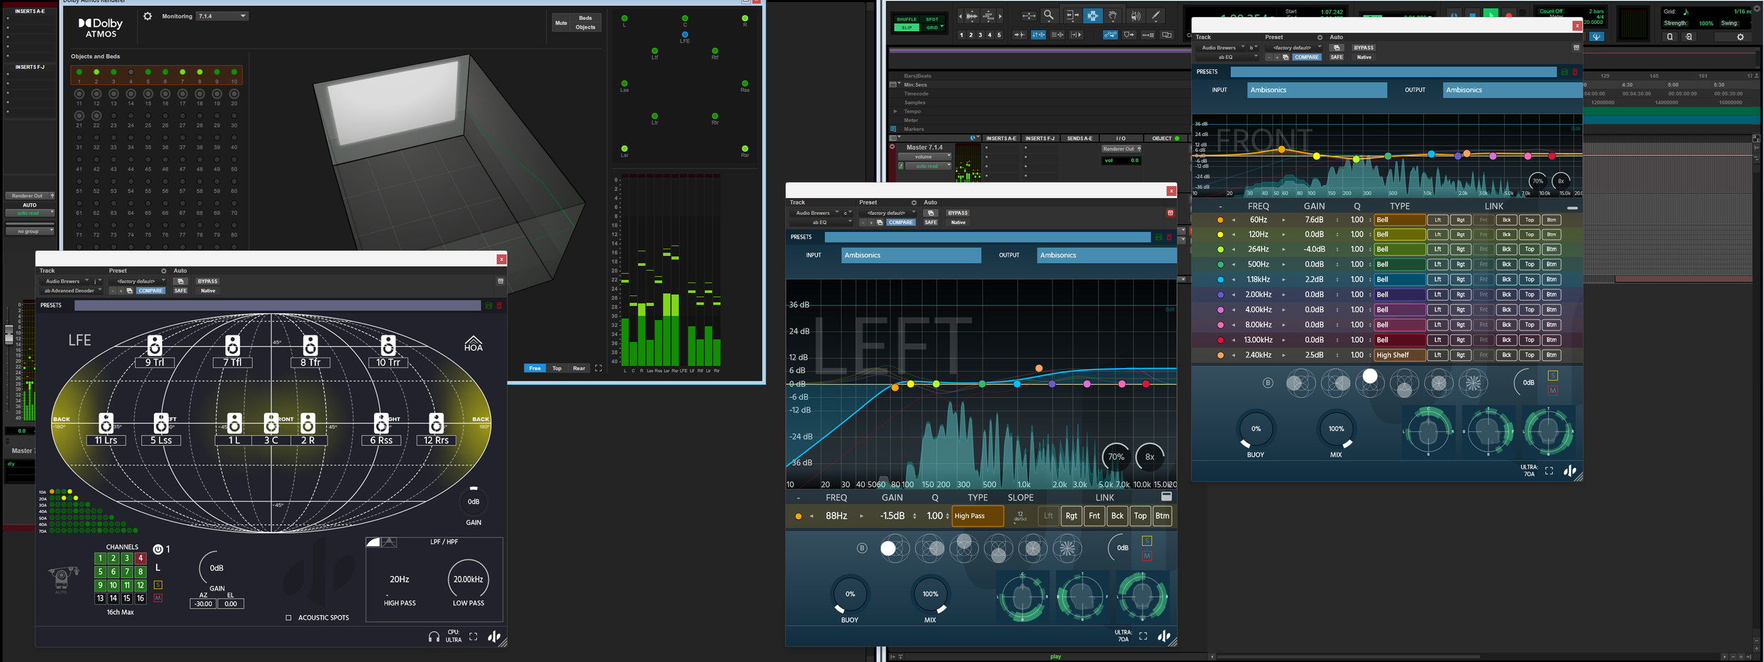
Task: Select the starburst pattern icon in LEFT EQ
Action: pyautogui.click(x=1067, y=548)
